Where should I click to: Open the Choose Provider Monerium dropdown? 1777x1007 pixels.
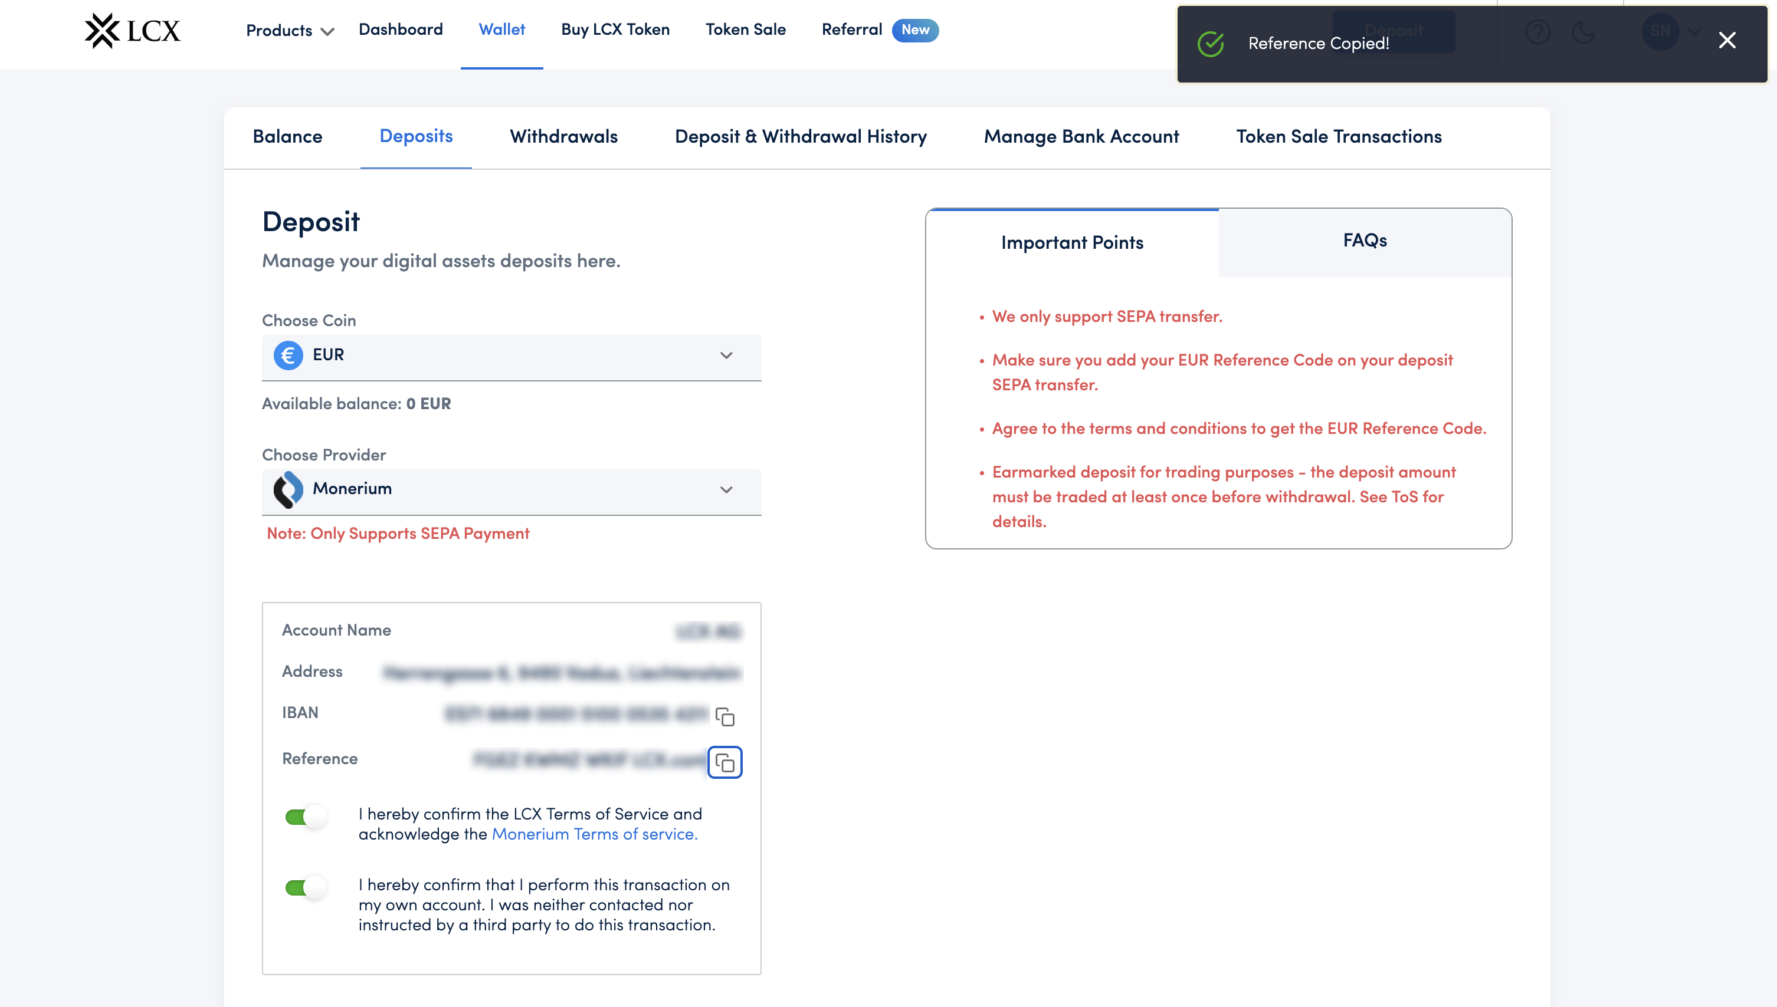pos(512,491)
